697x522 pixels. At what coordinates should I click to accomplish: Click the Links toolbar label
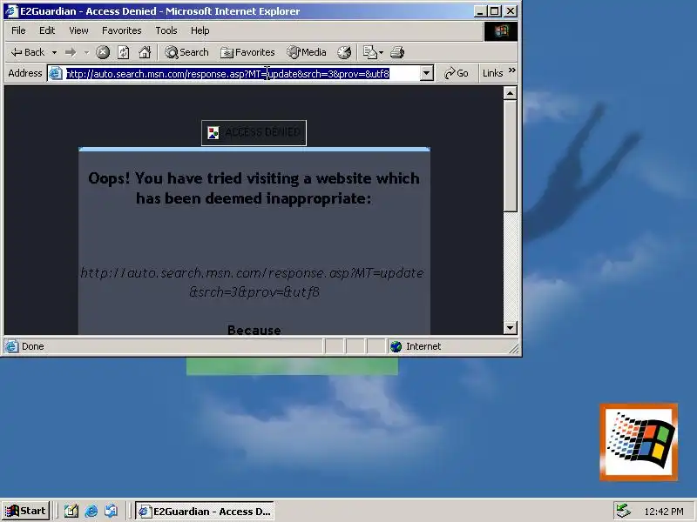[x=492, y=73]
